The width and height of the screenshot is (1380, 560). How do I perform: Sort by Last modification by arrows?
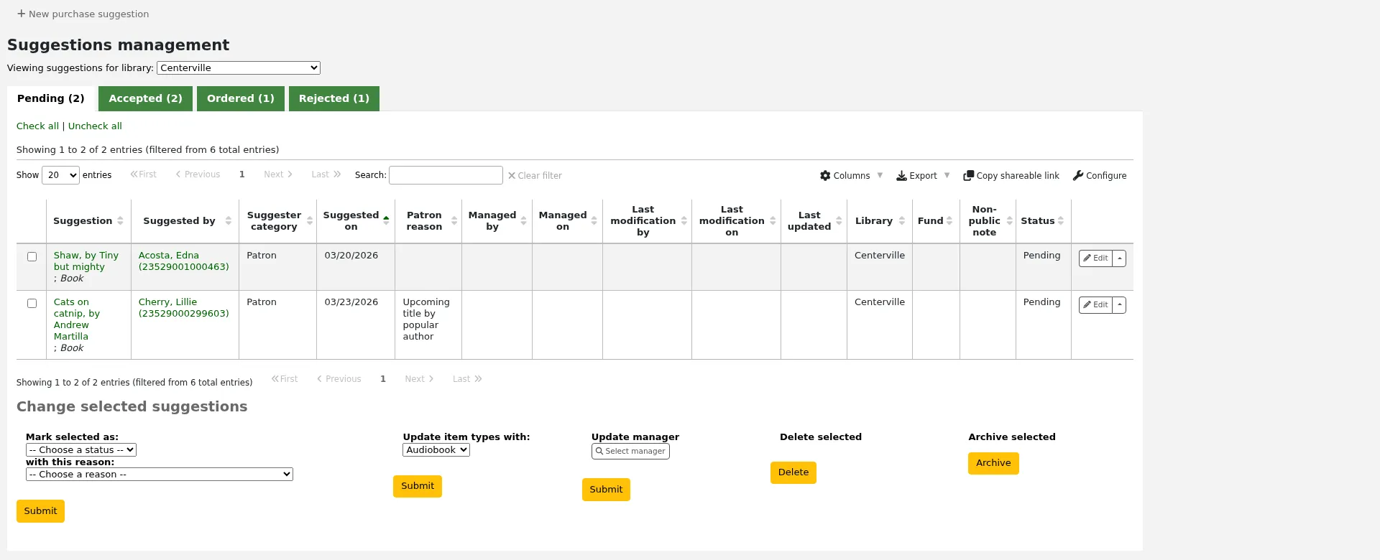point(684,221)
